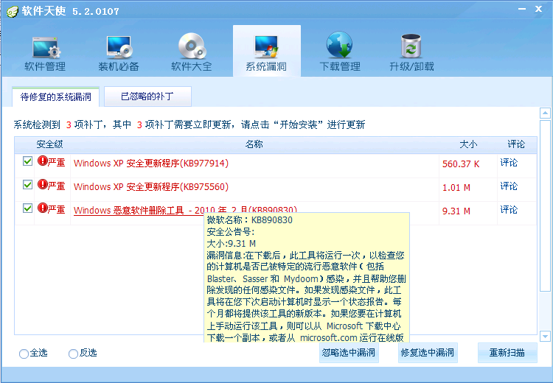Viewport: 553px width, 383px height.
Task: Click the 忽略选中漏洞 button
Action: pos(349,352)
